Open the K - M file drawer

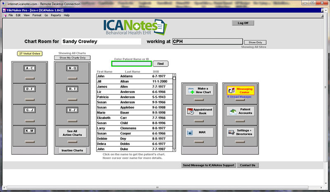(29, 130)
